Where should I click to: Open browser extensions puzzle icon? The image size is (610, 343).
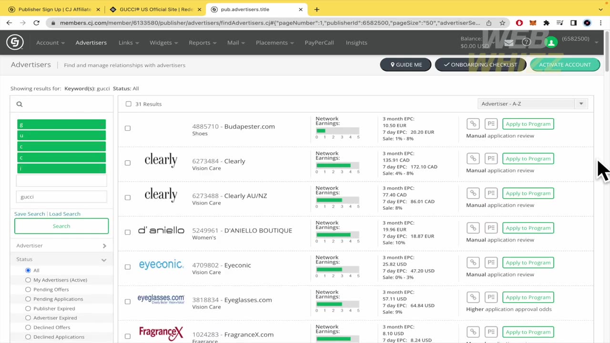(x=547, y=22)
